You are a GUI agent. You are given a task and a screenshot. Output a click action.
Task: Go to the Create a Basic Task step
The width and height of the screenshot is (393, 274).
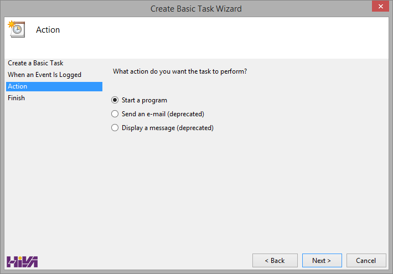coord(35,63)
